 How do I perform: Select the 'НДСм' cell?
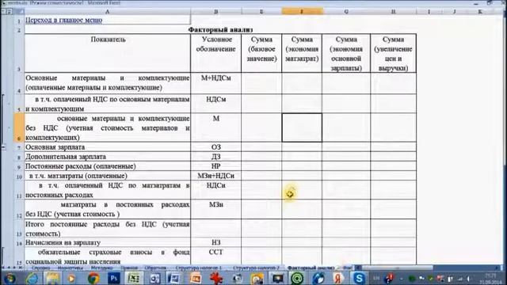pos(216,104)
